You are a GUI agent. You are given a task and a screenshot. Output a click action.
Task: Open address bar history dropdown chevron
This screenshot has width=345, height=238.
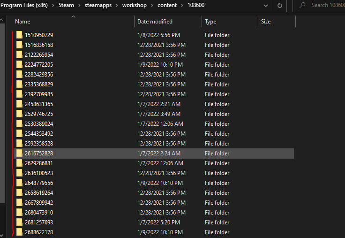coord(266,5)
